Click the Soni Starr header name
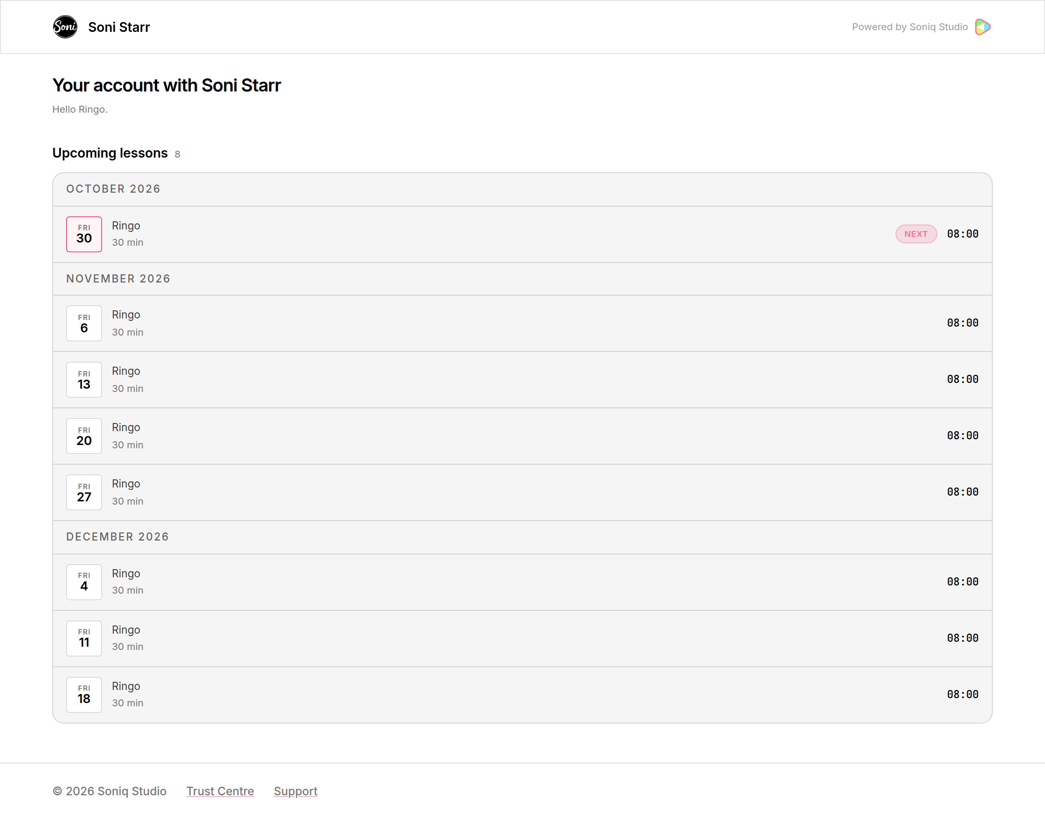This screenshot has width=1045, height=819. 119,27
